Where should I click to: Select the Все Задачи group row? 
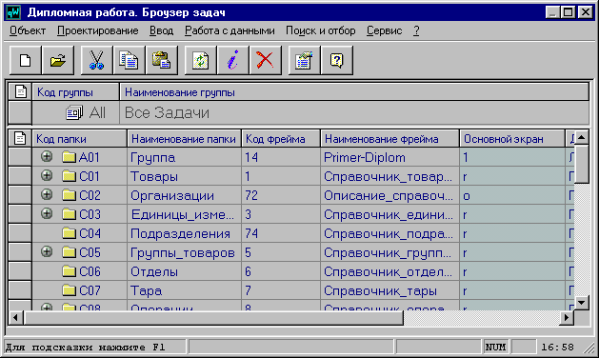click(x=299, y=112)
